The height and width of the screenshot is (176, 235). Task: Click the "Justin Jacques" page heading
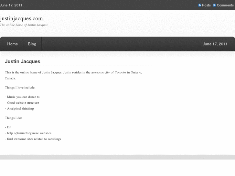coord(23,61)
